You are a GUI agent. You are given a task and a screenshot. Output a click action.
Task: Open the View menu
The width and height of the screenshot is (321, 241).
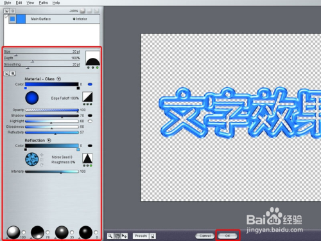click(x=30, y=3)
